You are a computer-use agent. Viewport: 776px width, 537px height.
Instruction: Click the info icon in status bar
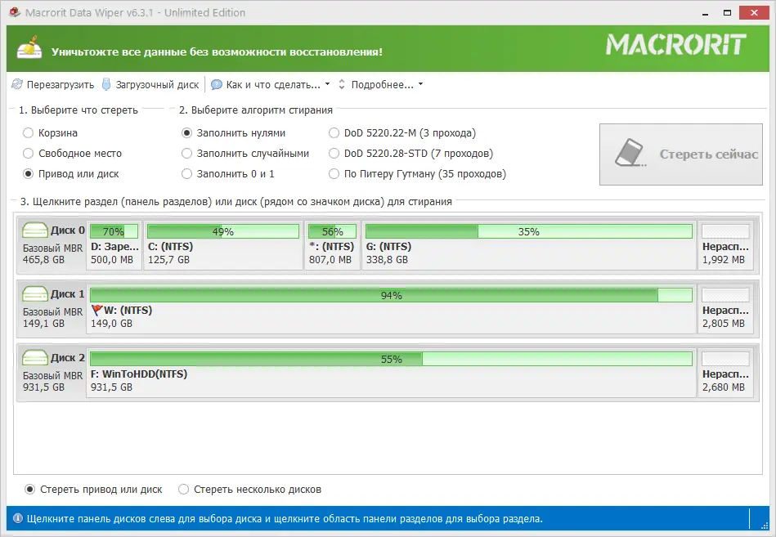18,518
